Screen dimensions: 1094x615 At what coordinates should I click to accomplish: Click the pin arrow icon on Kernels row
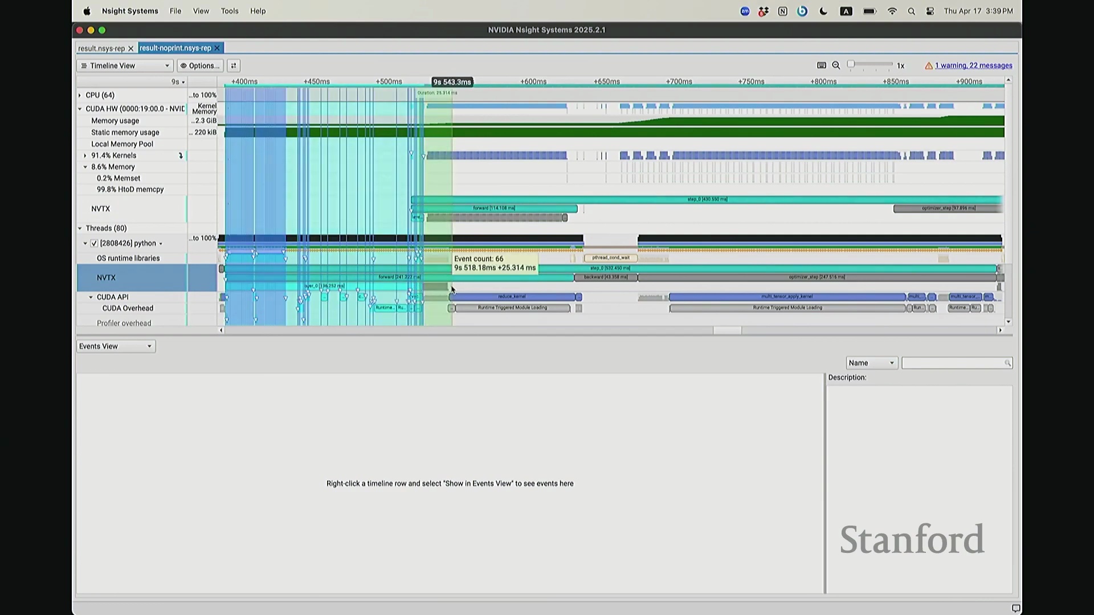click(x=181, y=155)
